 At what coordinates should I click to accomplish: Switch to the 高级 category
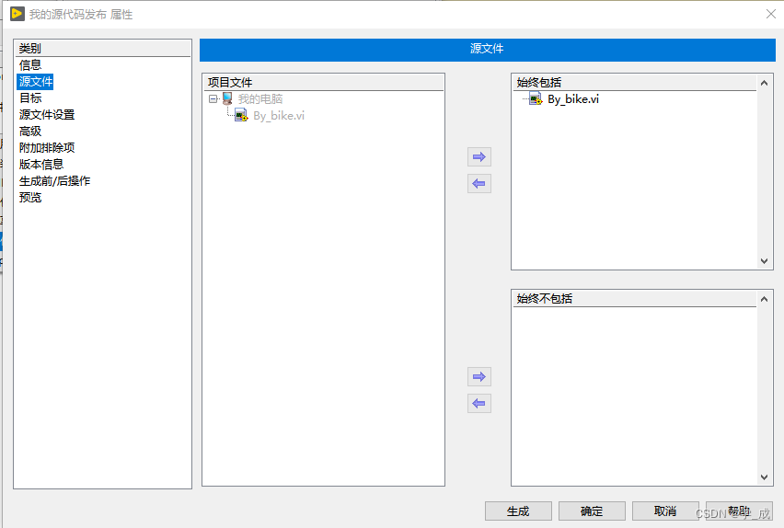[x=30, y=131]
